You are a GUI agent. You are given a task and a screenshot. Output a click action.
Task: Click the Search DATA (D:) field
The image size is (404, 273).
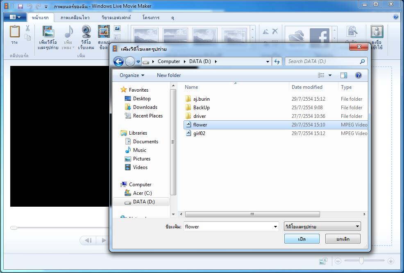322,61
